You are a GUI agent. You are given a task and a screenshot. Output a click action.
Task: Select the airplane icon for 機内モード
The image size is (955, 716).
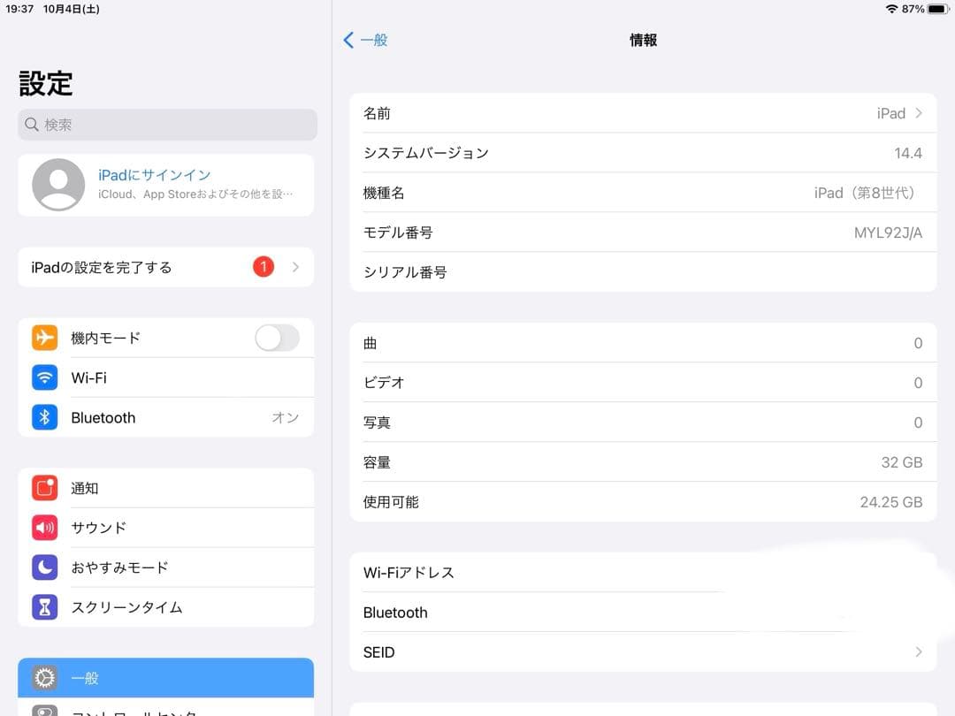[45, 338]
